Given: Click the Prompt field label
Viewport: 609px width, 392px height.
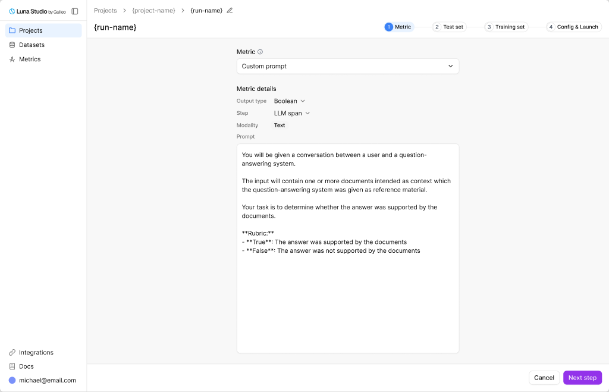Looking at the screenshot, I should (x=246, y=136).
